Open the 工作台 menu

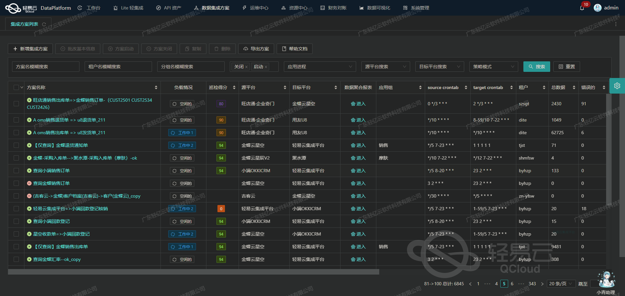pos(89,8)
